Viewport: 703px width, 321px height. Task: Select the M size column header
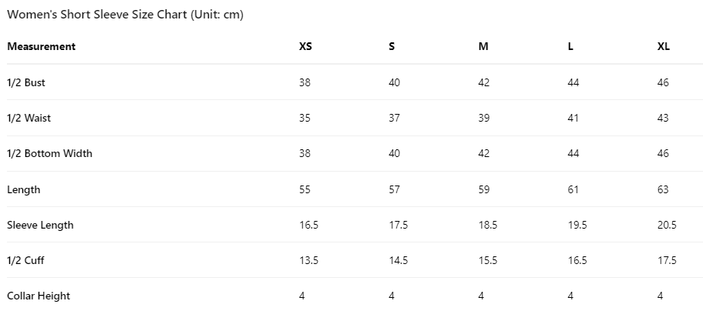tap(483, 46)
